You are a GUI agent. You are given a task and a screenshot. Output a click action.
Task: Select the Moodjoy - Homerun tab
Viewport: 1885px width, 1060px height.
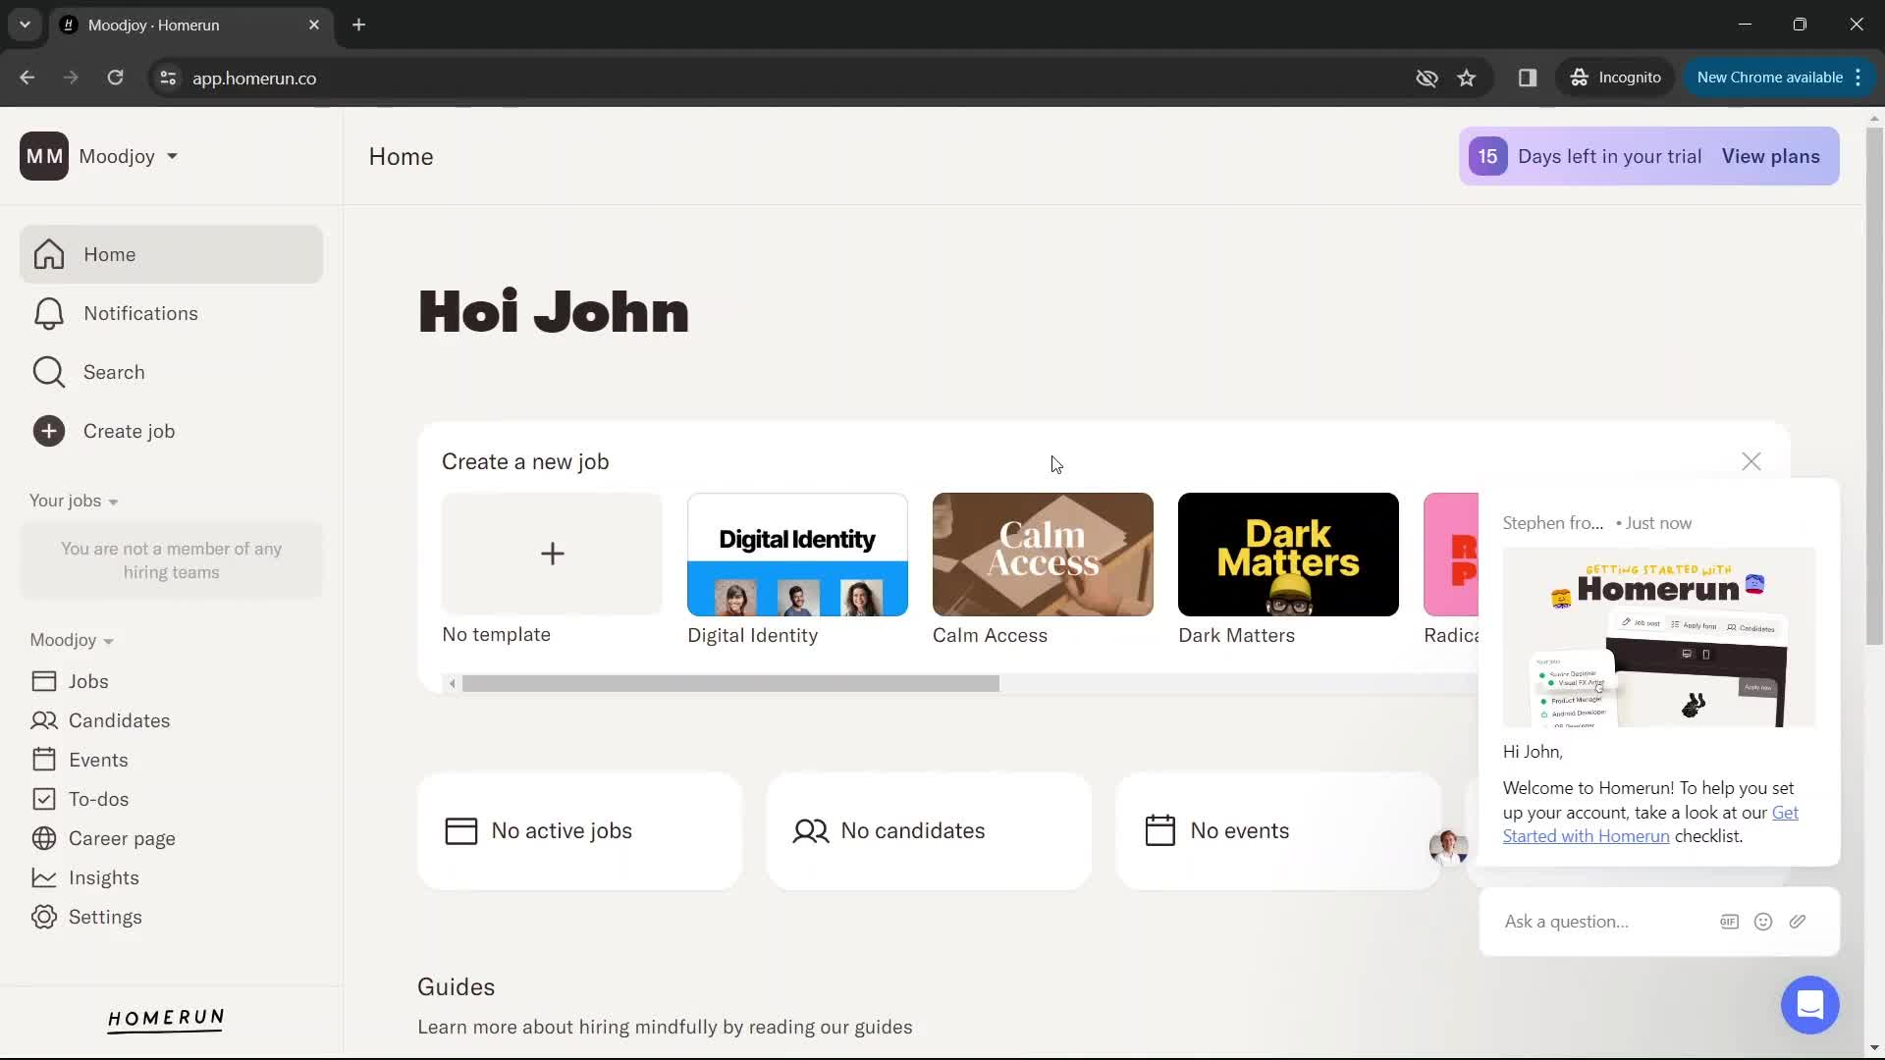(x=189, y=26)
